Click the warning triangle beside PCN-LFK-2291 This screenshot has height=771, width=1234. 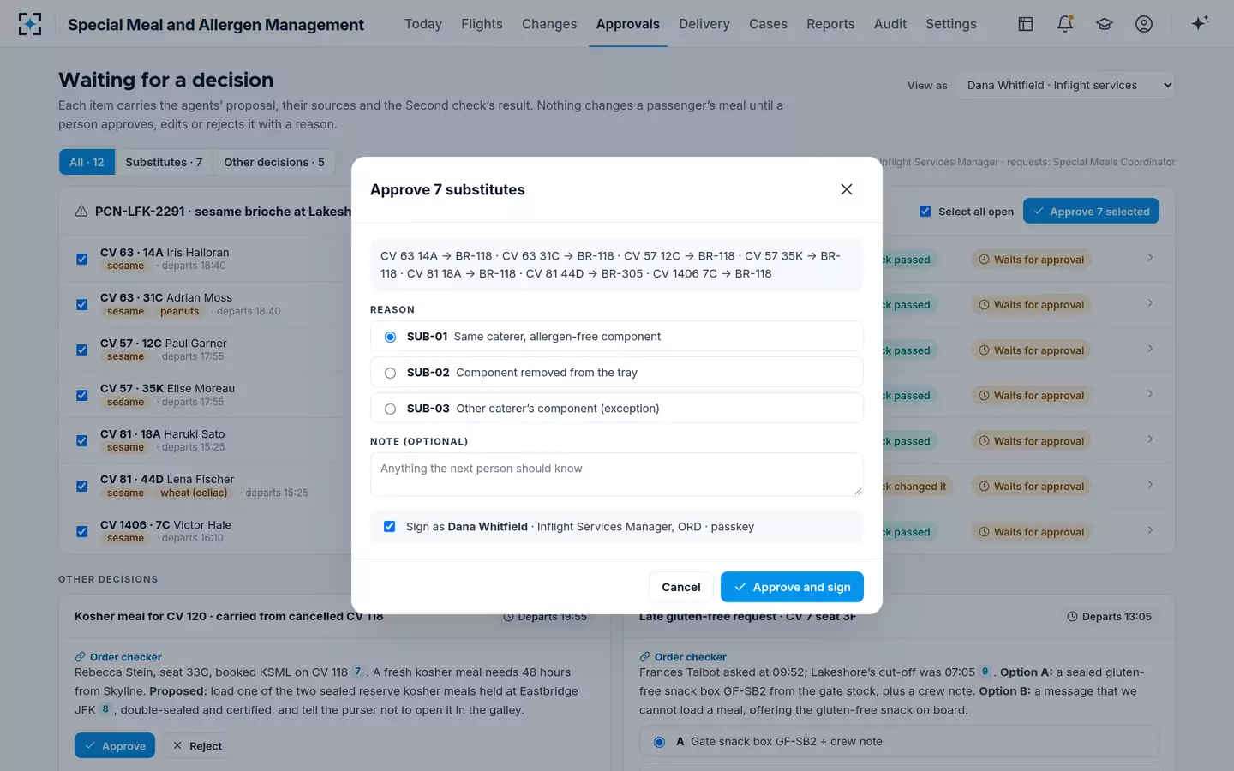tap(81, 212)
